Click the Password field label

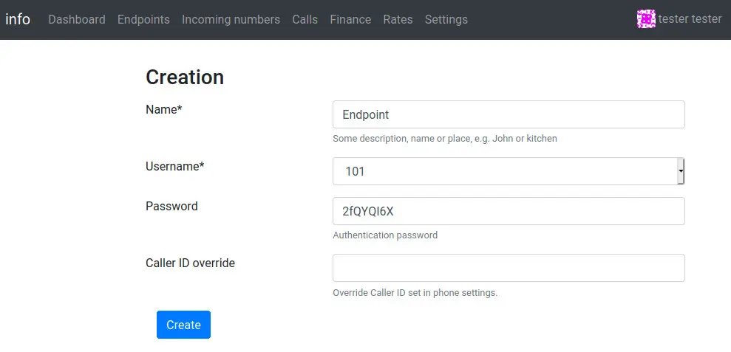pos(171,206)
